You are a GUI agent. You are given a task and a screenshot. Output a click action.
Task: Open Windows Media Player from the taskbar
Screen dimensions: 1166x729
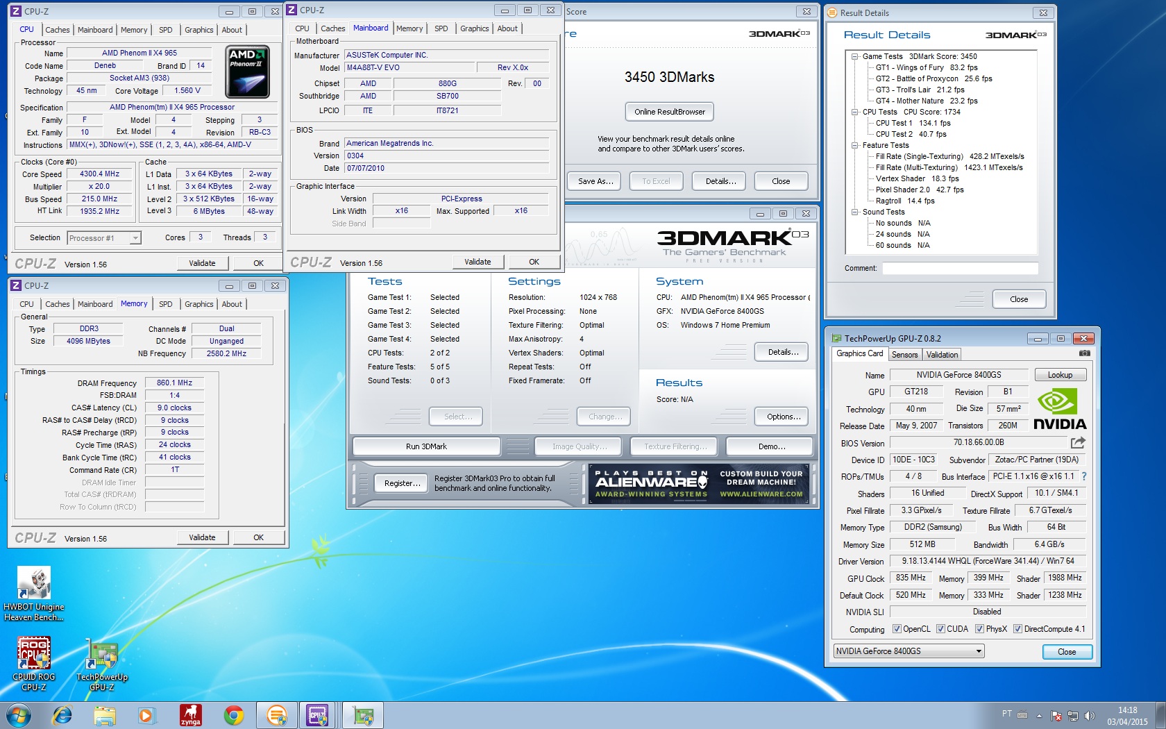pos(146,715)
